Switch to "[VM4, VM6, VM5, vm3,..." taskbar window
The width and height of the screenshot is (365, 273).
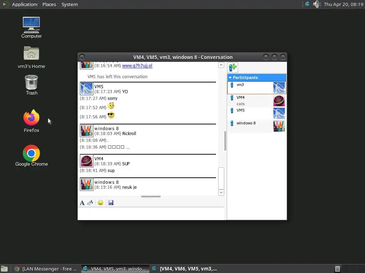(x=184, y=269)
